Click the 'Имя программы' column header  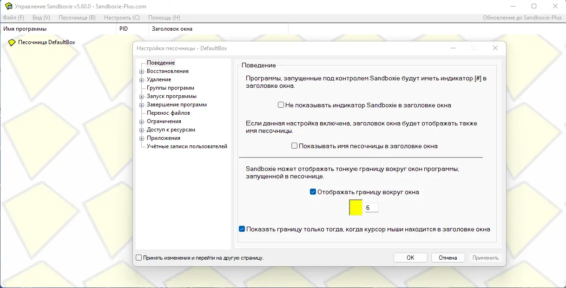coord(58,29)
